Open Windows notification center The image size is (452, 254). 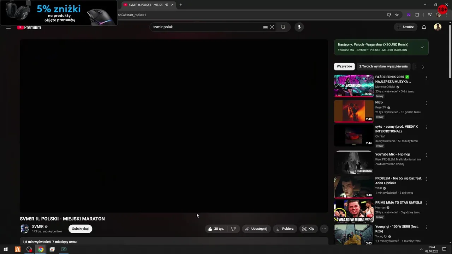click(x=444, y=249)
